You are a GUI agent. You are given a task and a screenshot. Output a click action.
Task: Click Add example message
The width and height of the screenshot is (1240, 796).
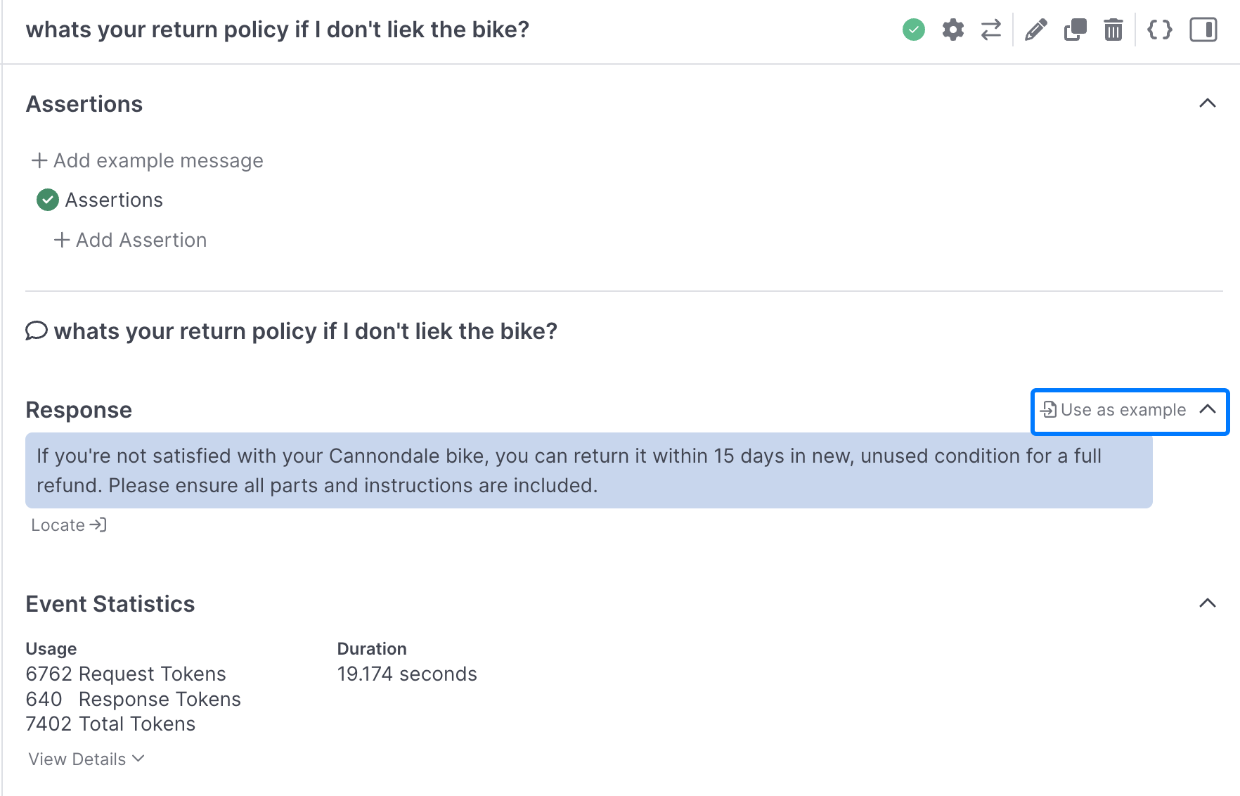(x=148, y=160)
